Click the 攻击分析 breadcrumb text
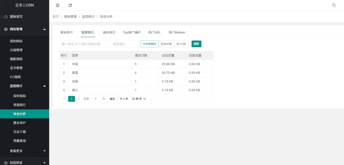 [106, 17]
